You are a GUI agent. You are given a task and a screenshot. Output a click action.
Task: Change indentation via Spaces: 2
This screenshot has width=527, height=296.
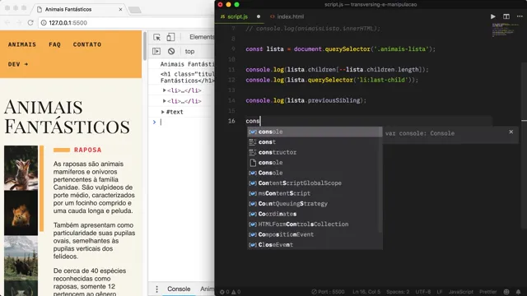click(x=398, y=292)
